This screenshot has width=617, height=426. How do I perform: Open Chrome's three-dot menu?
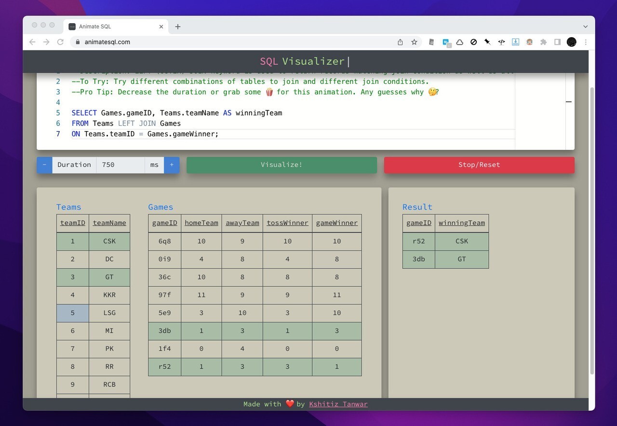point(586,42)
